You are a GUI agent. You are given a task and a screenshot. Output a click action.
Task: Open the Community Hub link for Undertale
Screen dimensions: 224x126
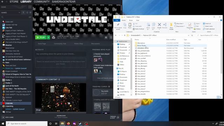click(60, 43)
